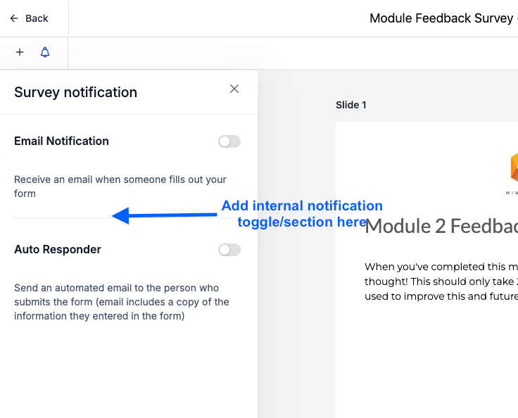Click the plus icon to add
518x418 pixels.
tap(20, 52)
